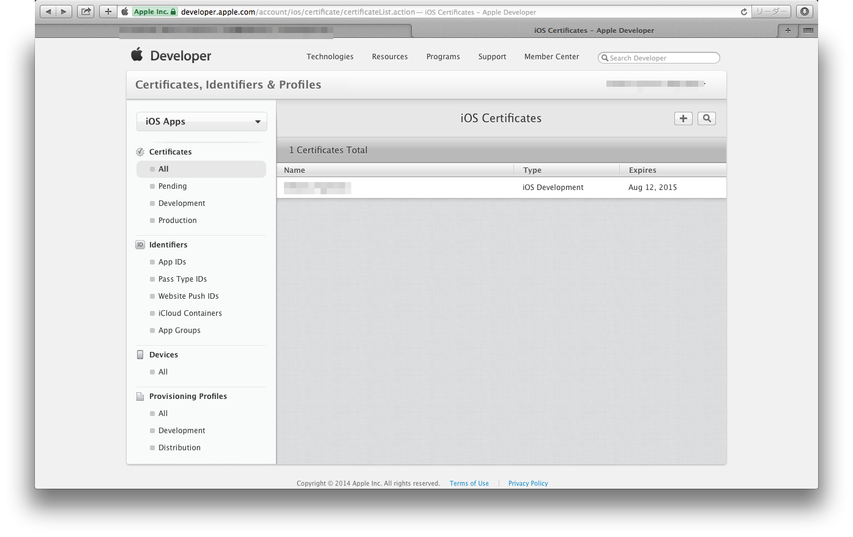The width and height of the screenshot is (853, 537).
Task: Select Development under Certificates
Action: coord(182,203)
